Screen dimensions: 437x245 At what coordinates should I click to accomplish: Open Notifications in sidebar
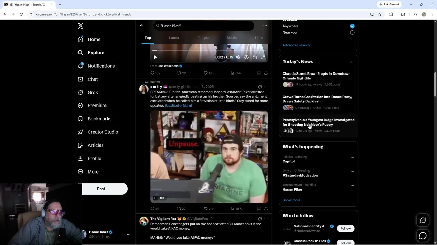point(96,66)
